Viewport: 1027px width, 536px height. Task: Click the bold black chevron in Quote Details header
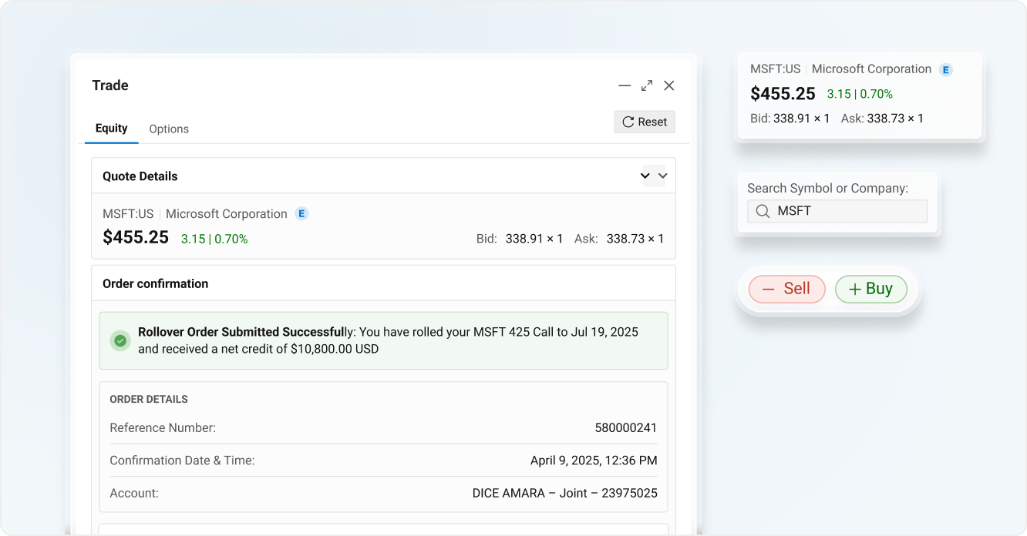(x=645, y=176)
